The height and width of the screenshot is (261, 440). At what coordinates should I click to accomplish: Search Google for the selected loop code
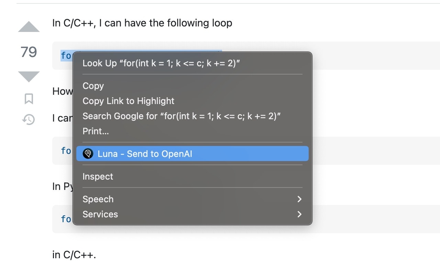[x=181, y=116]
